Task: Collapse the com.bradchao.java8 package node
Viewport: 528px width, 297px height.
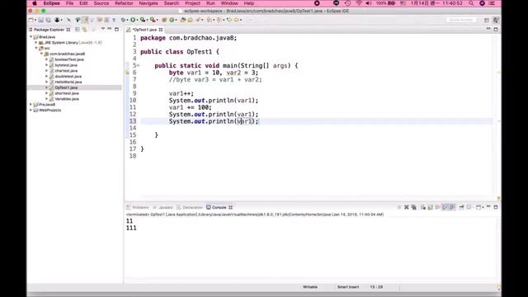Action: tap(41, 54)
